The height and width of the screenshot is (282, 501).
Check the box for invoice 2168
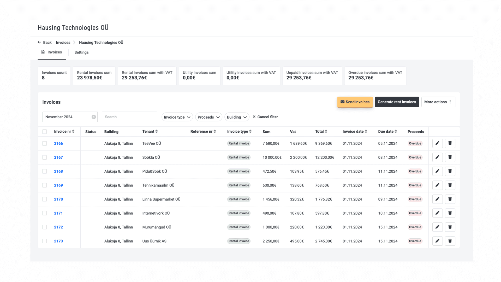tap(45, 171)
